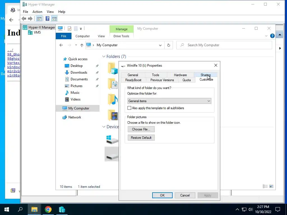Viewport: 287px width, 215px height.
Task: Click into the Search My Computer field
Action: tap(224, 45)
